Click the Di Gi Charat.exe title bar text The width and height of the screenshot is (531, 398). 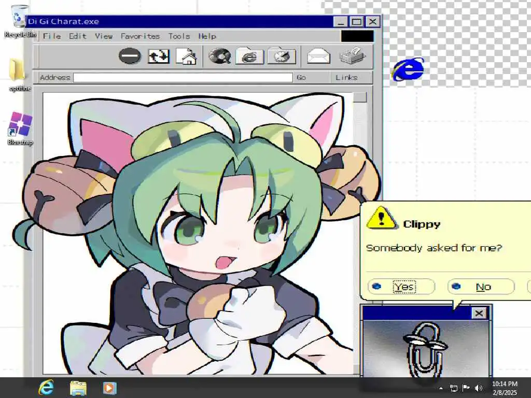pyautogui.click(x=63, y=21)
